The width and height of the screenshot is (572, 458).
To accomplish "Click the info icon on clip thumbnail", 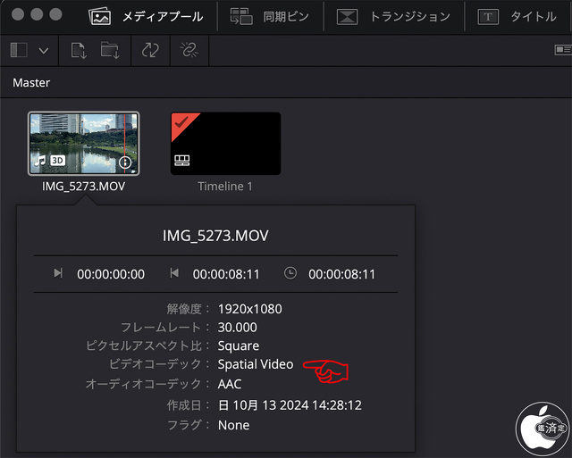I will point(125,162).
